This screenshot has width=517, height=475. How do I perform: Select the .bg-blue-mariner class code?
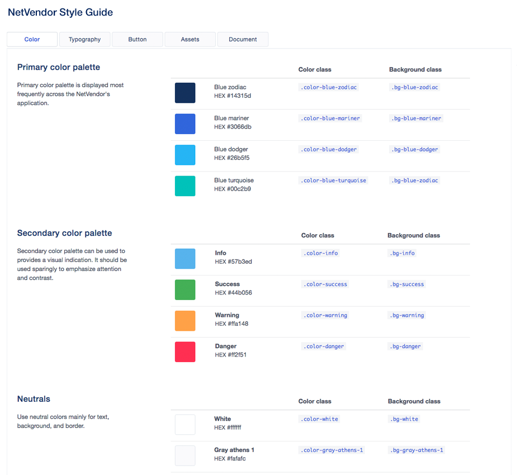coord(416,118)
